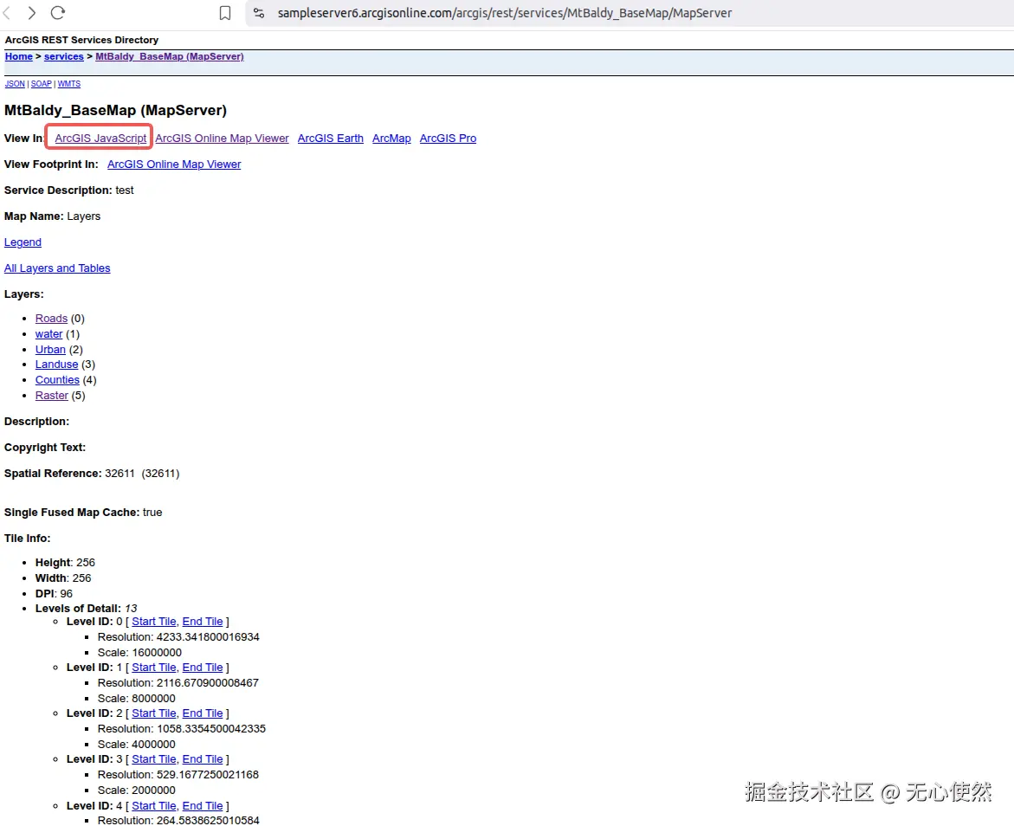Viewport: 1014px width, 826px height.
Task: Bookmark this page using the bookmark icon
Action: (x=225, y=13)
